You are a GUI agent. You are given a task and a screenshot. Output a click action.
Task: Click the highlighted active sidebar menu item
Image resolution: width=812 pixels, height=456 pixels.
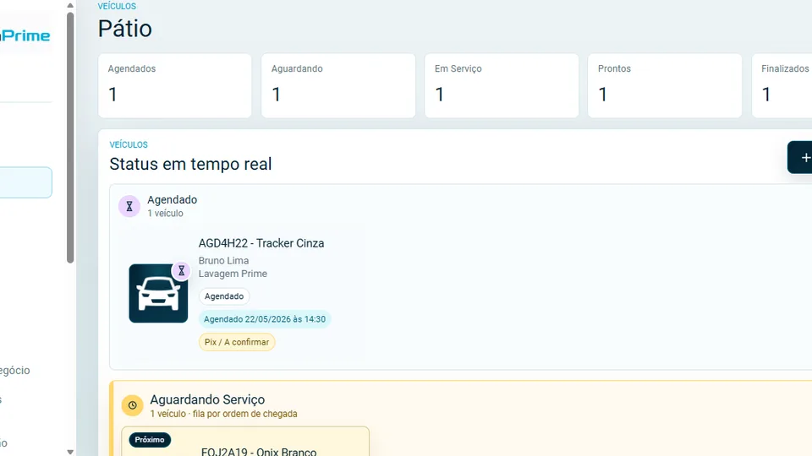pos(26,182)
